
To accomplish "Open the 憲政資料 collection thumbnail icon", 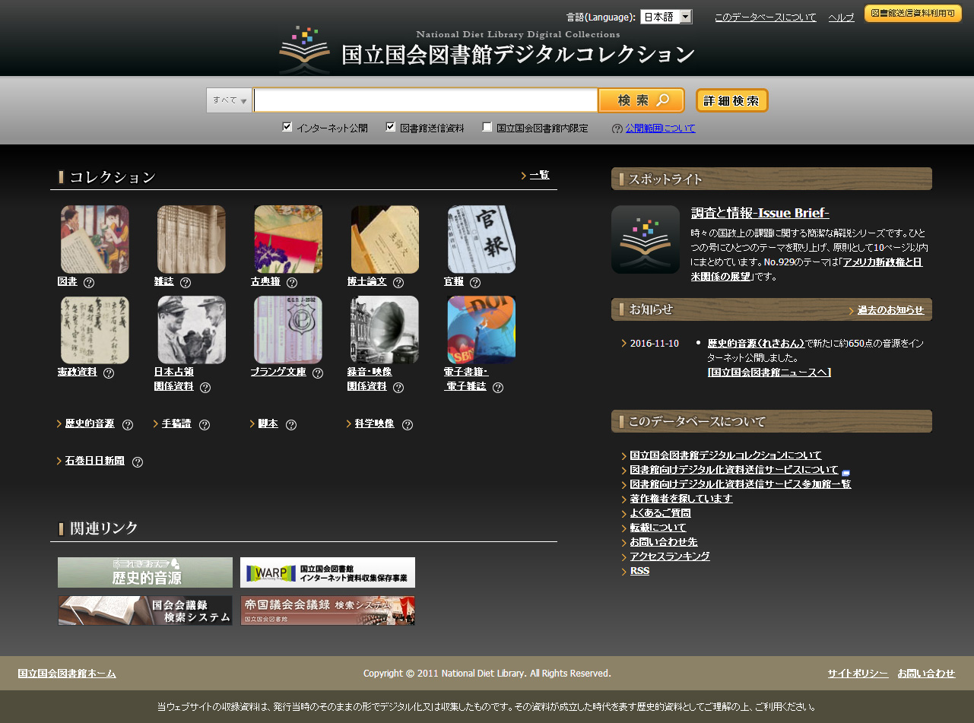I will (x=95, y=329).
